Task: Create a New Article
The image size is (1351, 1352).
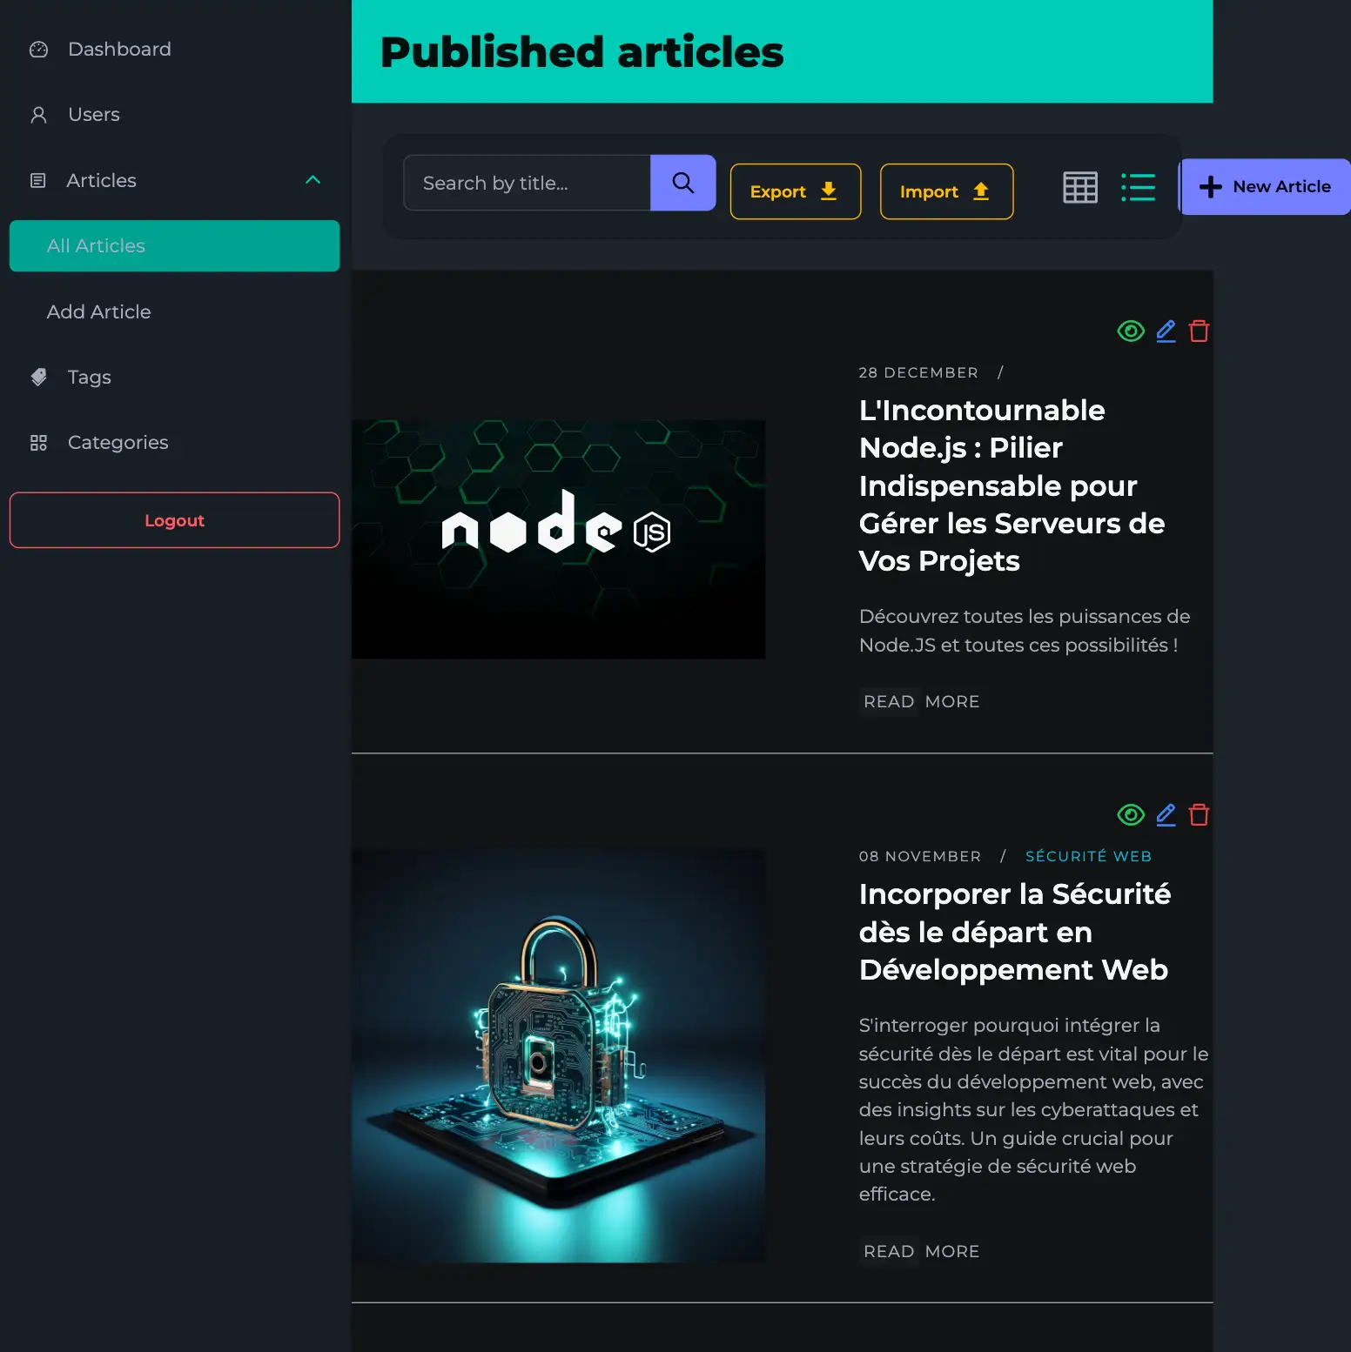Action: coord(1265,186)
